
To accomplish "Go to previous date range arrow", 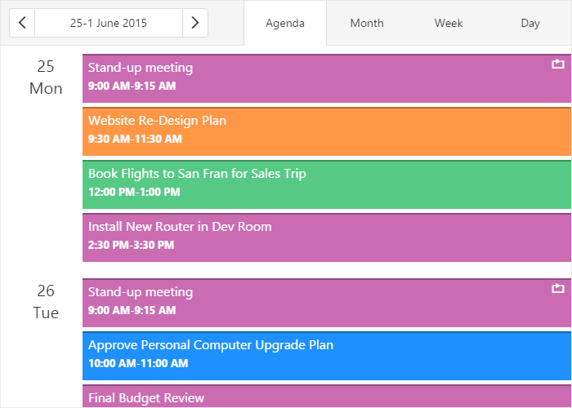I will pos(22,23).
